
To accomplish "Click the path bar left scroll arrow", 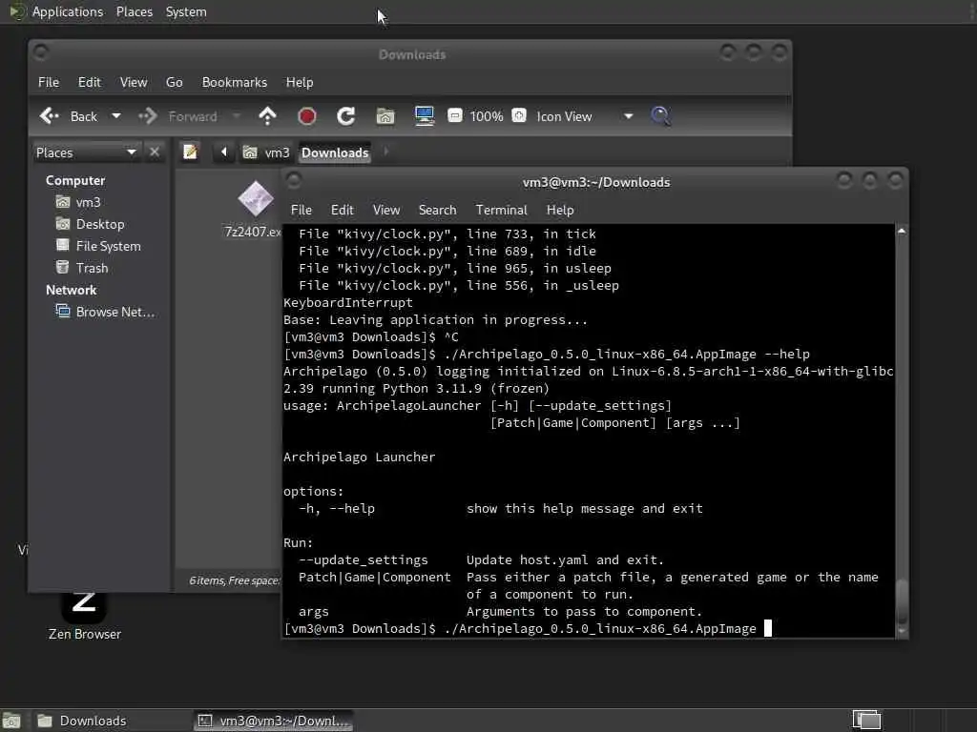I will (223, 152).
